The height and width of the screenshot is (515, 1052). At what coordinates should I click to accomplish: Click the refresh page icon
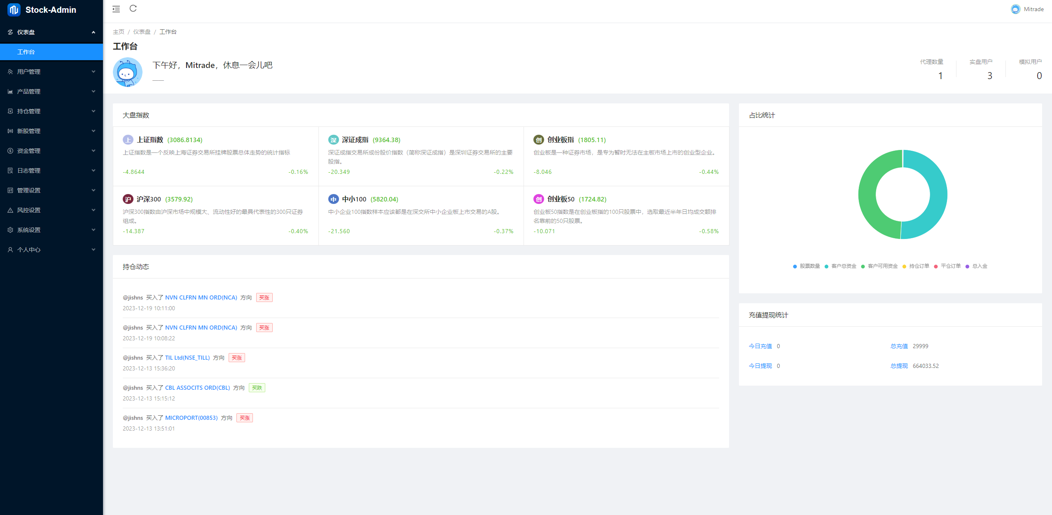[133, 9]
